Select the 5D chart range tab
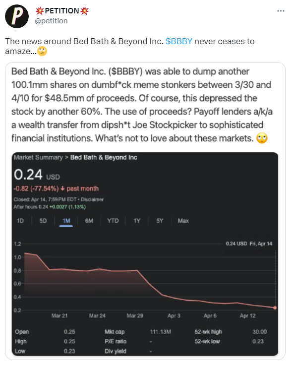Screen dimensions: 292x369 [43, 221]
